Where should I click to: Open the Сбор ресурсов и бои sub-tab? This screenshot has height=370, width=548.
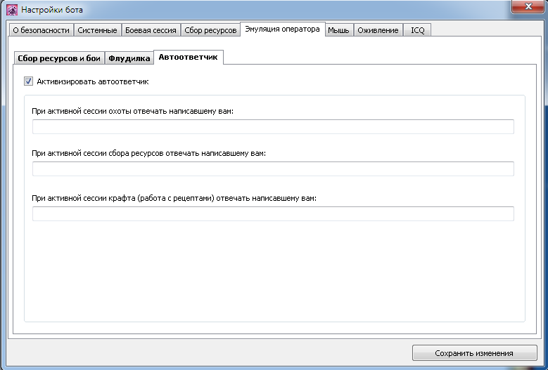59,58
